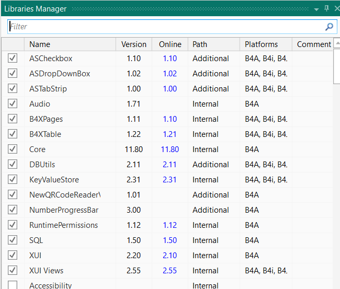
Task: Select the NumberProgressBar library row
Action: click(64, 210)
